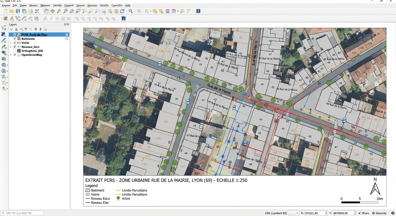Click the close Layers panel icon
Screen dimensions: 396x216
coord(68,24)
